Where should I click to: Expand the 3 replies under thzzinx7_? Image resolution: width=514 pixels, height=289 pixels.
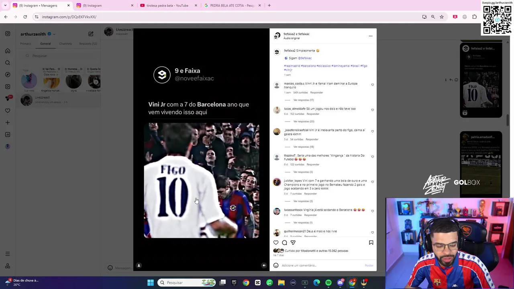coord(303,172)
